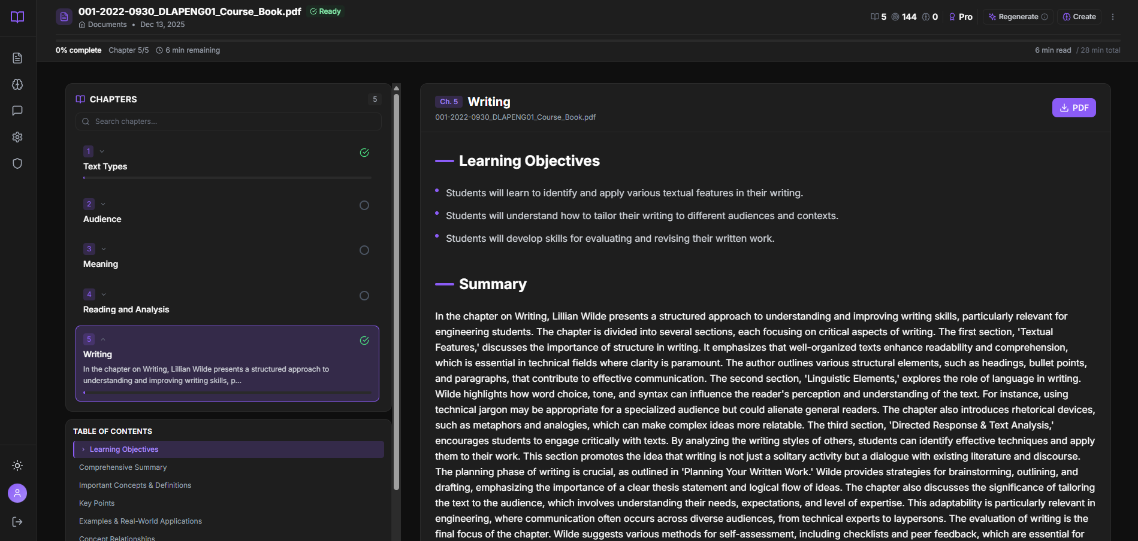Click the TABLE OF CONTENTS heading
This screenshot has height=541, width=1138.
coord(113,431)
